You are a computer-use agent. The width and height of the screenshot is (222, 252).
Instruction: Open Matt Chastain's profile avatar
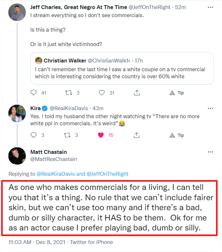pos(17,156)
